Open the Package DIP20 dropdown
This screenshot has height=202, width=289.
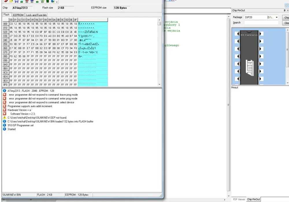[277, 17]
